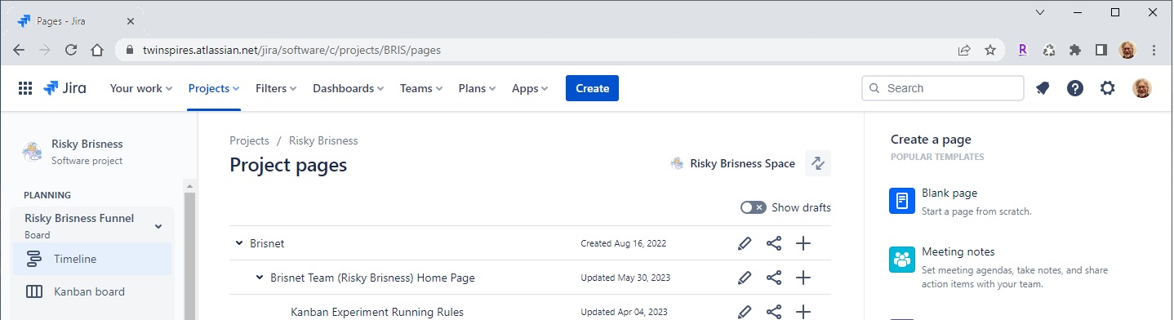
Task: Go to browser Home icon
Action: coord(97,50)
